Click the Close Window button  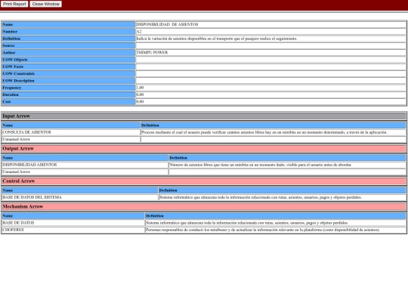(x=46, y=4)
